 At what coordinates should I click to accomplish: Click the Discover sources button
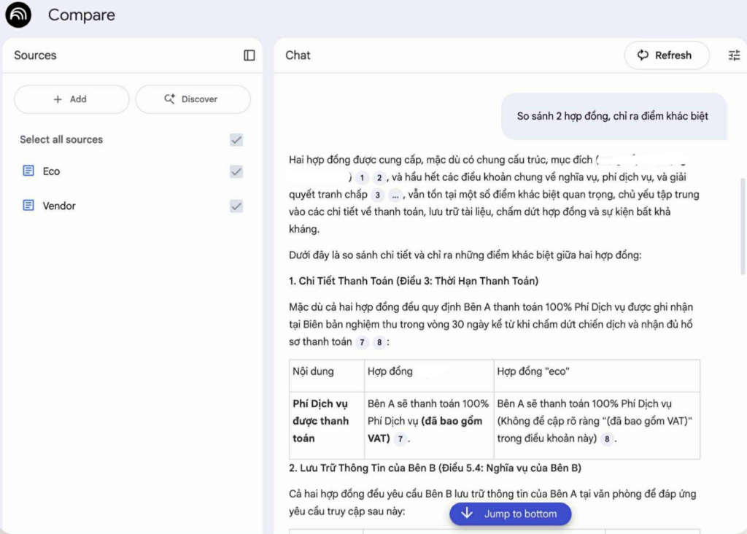coord(193,99)
